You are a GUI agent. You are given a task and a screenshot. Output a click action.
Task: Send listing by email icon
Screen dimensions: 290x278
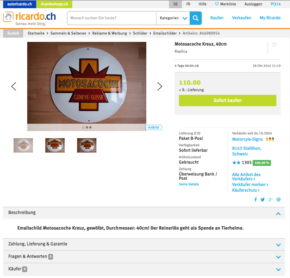279,200
